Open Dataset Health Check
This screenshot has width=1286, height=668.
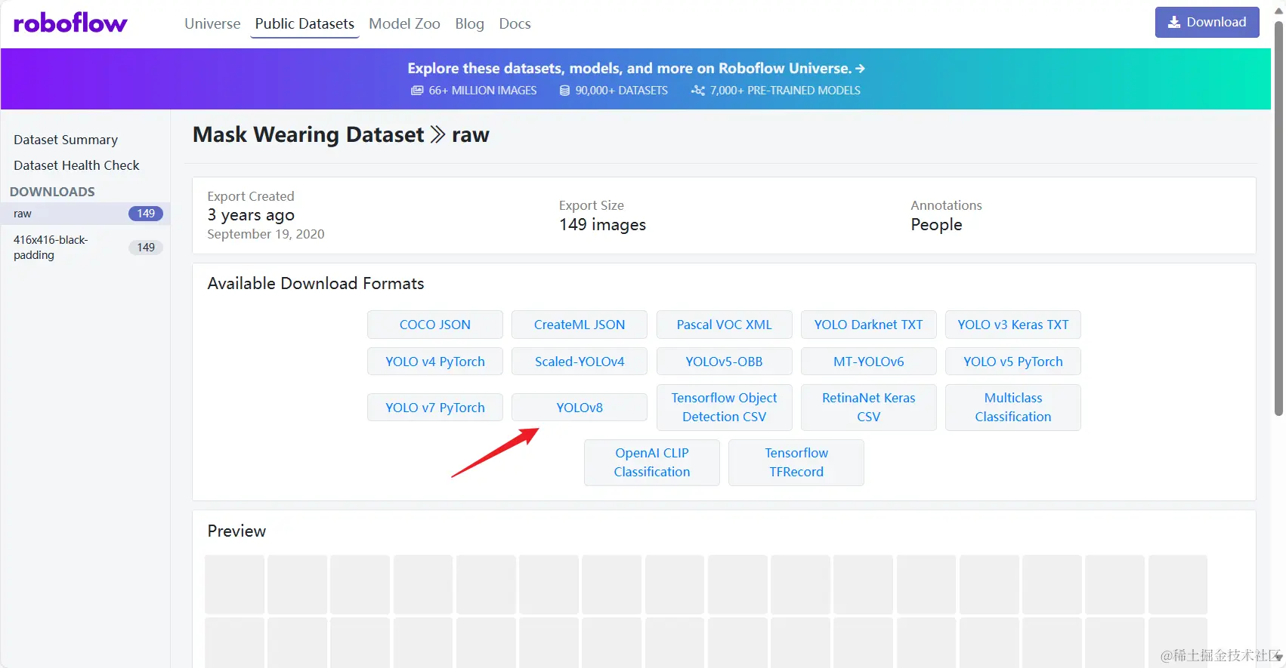click(76, 165)
